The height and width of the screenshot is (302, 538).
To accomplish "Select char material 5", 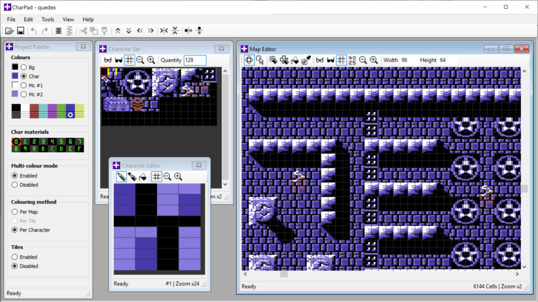I will 61,141.
